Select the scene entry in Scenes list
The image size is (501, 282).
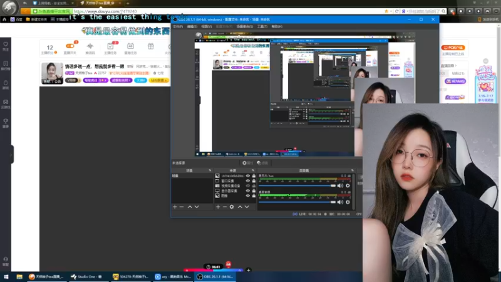tap(192, 176)
